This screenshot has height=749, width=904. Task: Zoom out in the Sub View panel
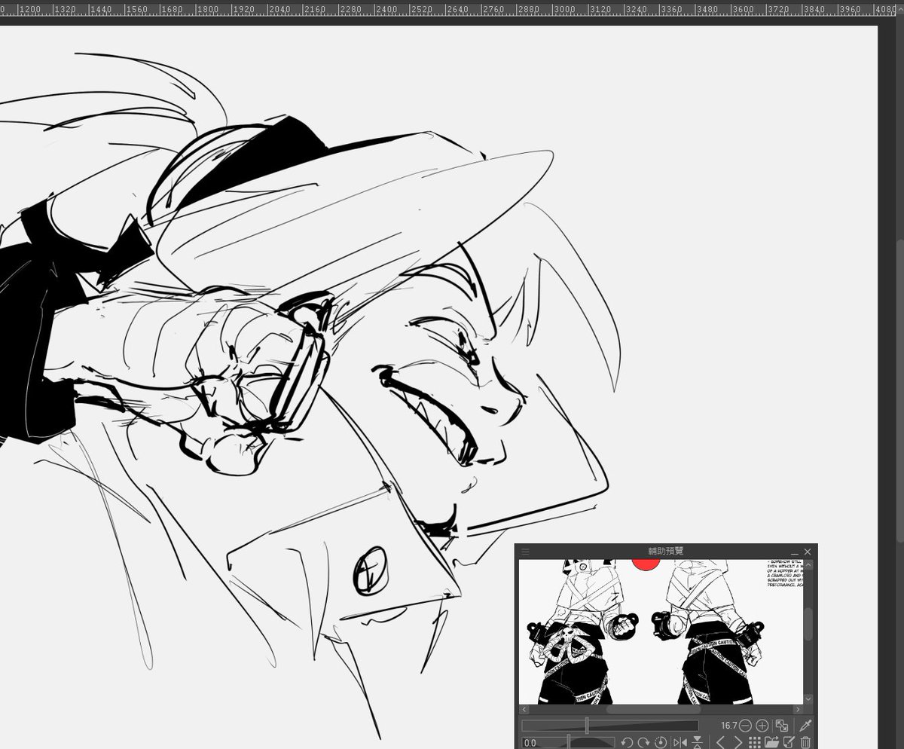745,726
